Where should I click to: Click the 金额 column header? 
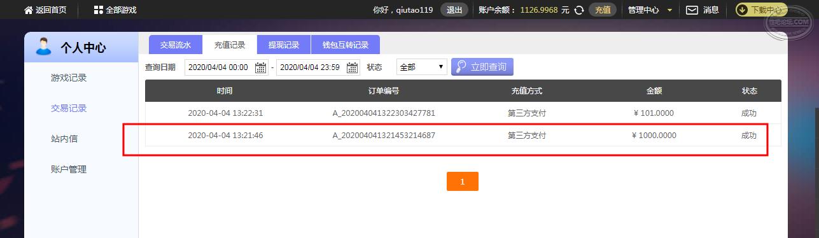[x=654, y=91]
